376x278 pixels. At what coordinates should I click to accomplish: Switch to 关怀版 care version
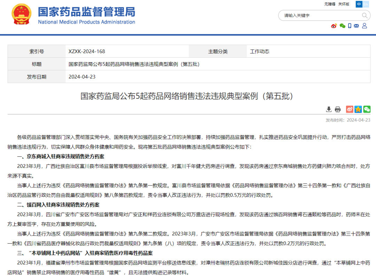[344, 4]
